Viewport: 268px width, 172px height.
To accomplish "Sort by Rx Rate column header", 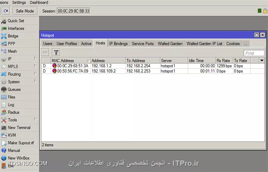I will click(x=224, y=61).
